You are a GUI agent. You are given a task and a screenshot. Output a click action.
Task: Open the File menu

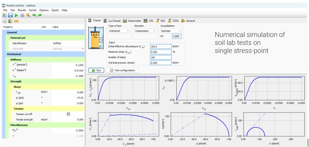pos(5,10)
